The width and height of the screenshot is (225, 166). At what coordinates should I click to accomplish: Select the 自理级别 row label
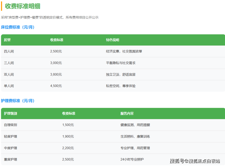point(11,125)
